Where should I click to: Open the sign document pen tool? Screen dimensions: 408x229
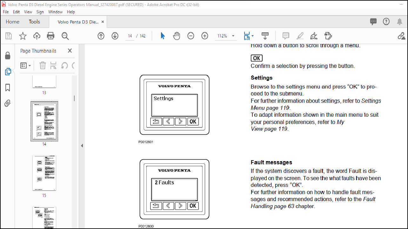pyautogui.click(x=314, y=36)
